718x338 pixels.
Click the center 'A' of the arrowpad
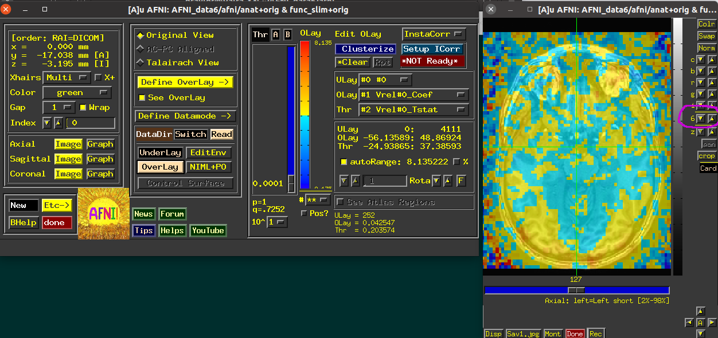700,323
